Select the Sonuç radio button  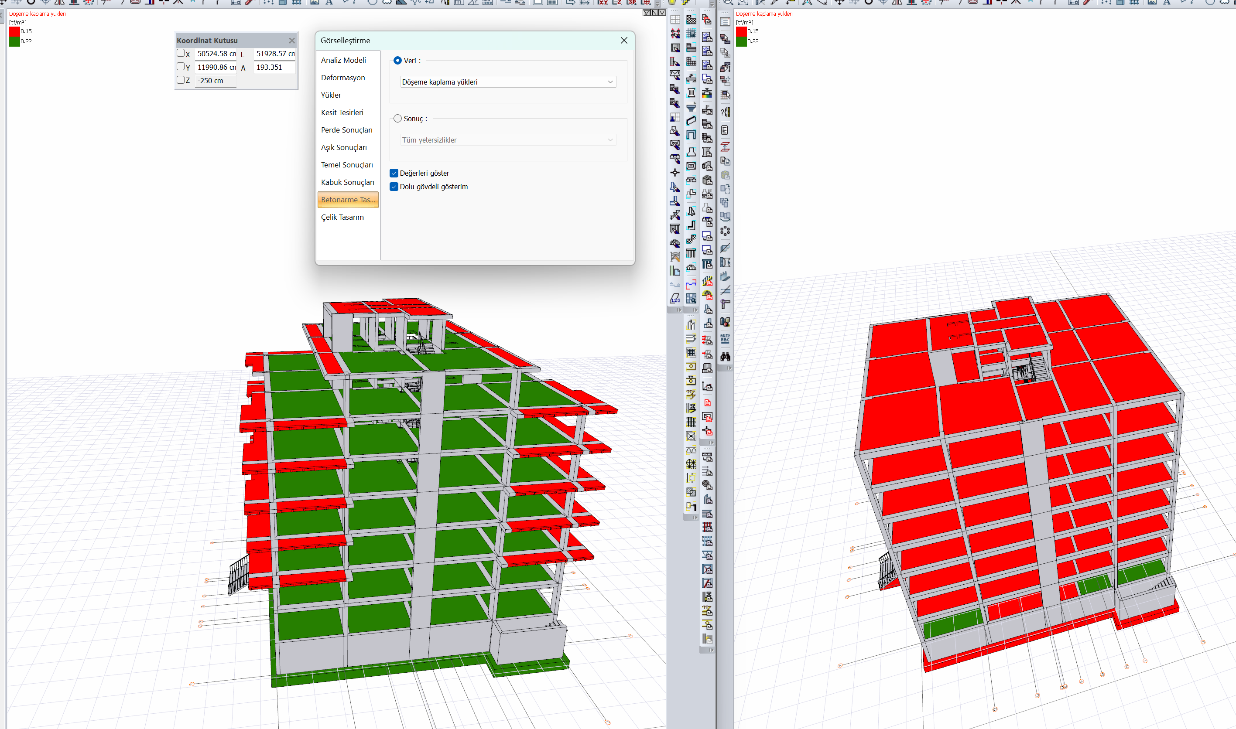397,119
